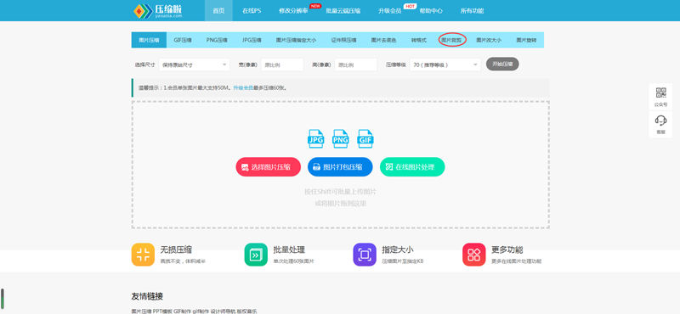Open 修改分辨率 in the top navigation

coord(293,11)
